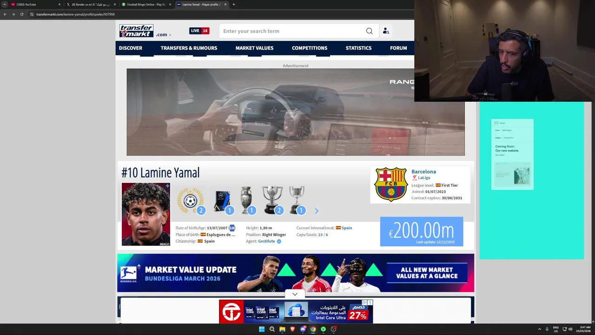Select birth date text 13/07/2007
The height and width of the screenshot is (335, 595).
pos(217,228)
